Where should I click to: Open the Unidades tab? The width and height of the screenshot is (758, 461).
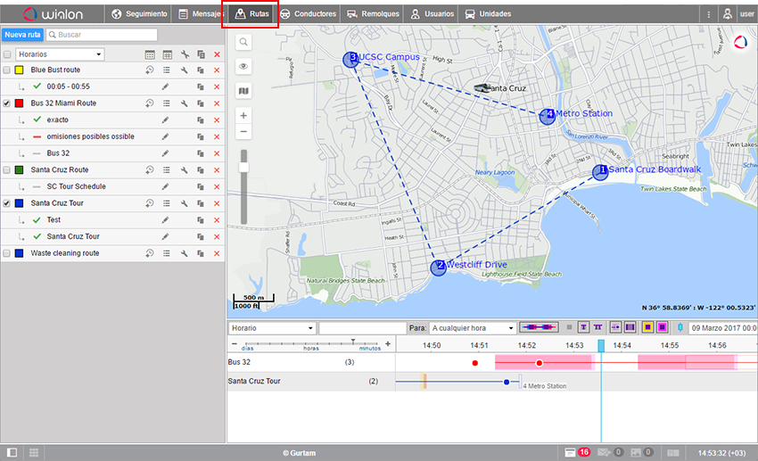(488, 14)
